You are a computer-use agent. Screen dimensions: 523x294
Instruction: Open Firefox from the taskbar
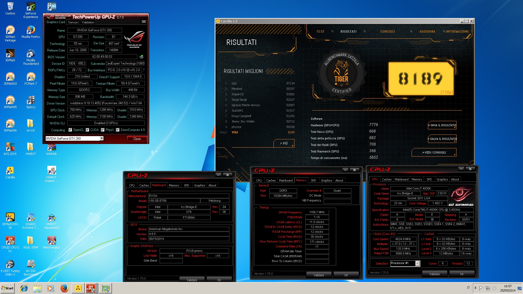pyautogui.click(x=64, y=288)
